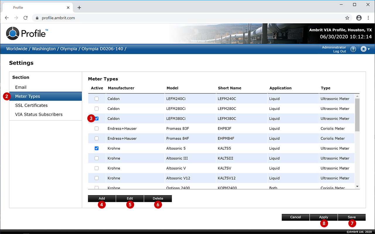
Task: Select the SSL Certificates section
Action: pos(31,105)
